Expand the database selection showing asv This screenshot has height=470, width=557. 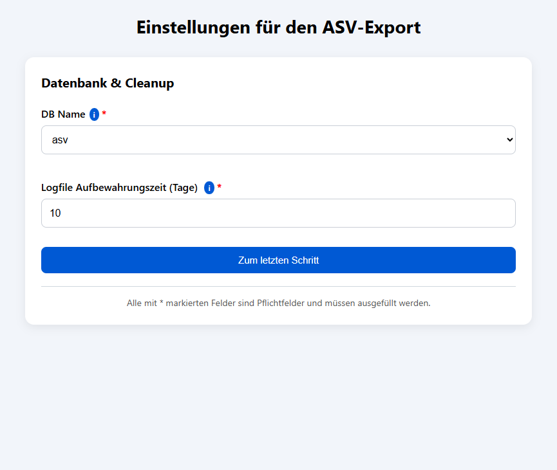278,140
